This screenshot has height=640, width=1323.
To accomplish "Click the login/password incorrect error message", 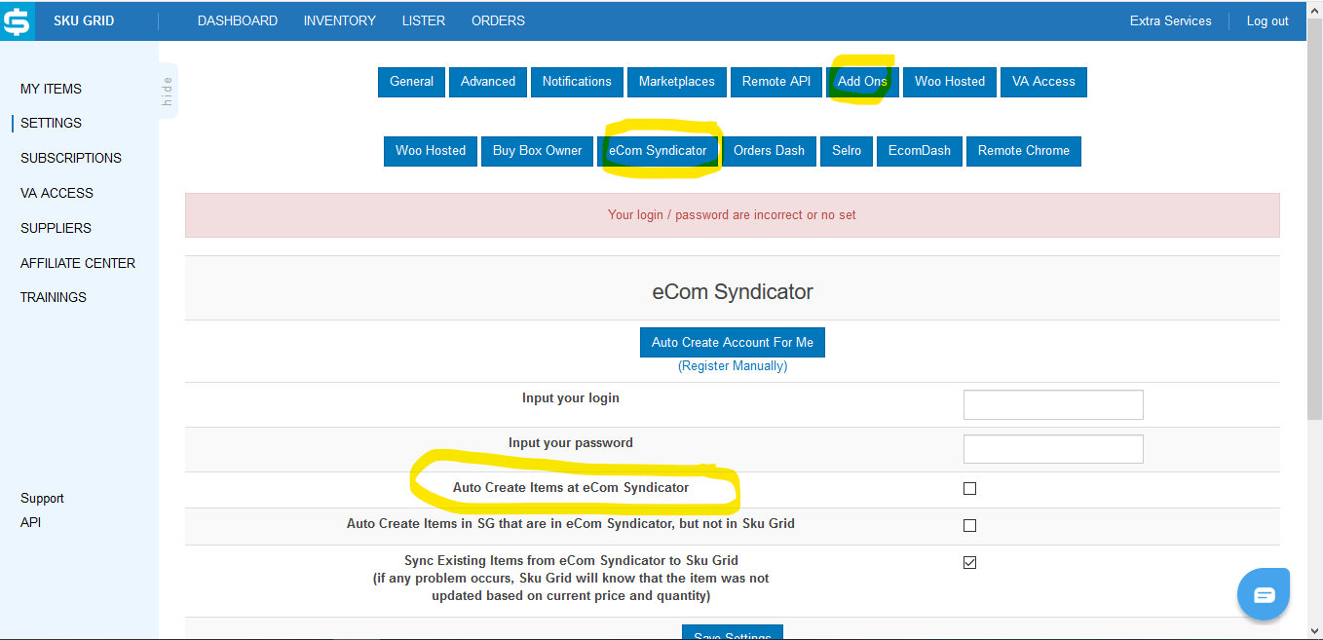I will [733, 214].
